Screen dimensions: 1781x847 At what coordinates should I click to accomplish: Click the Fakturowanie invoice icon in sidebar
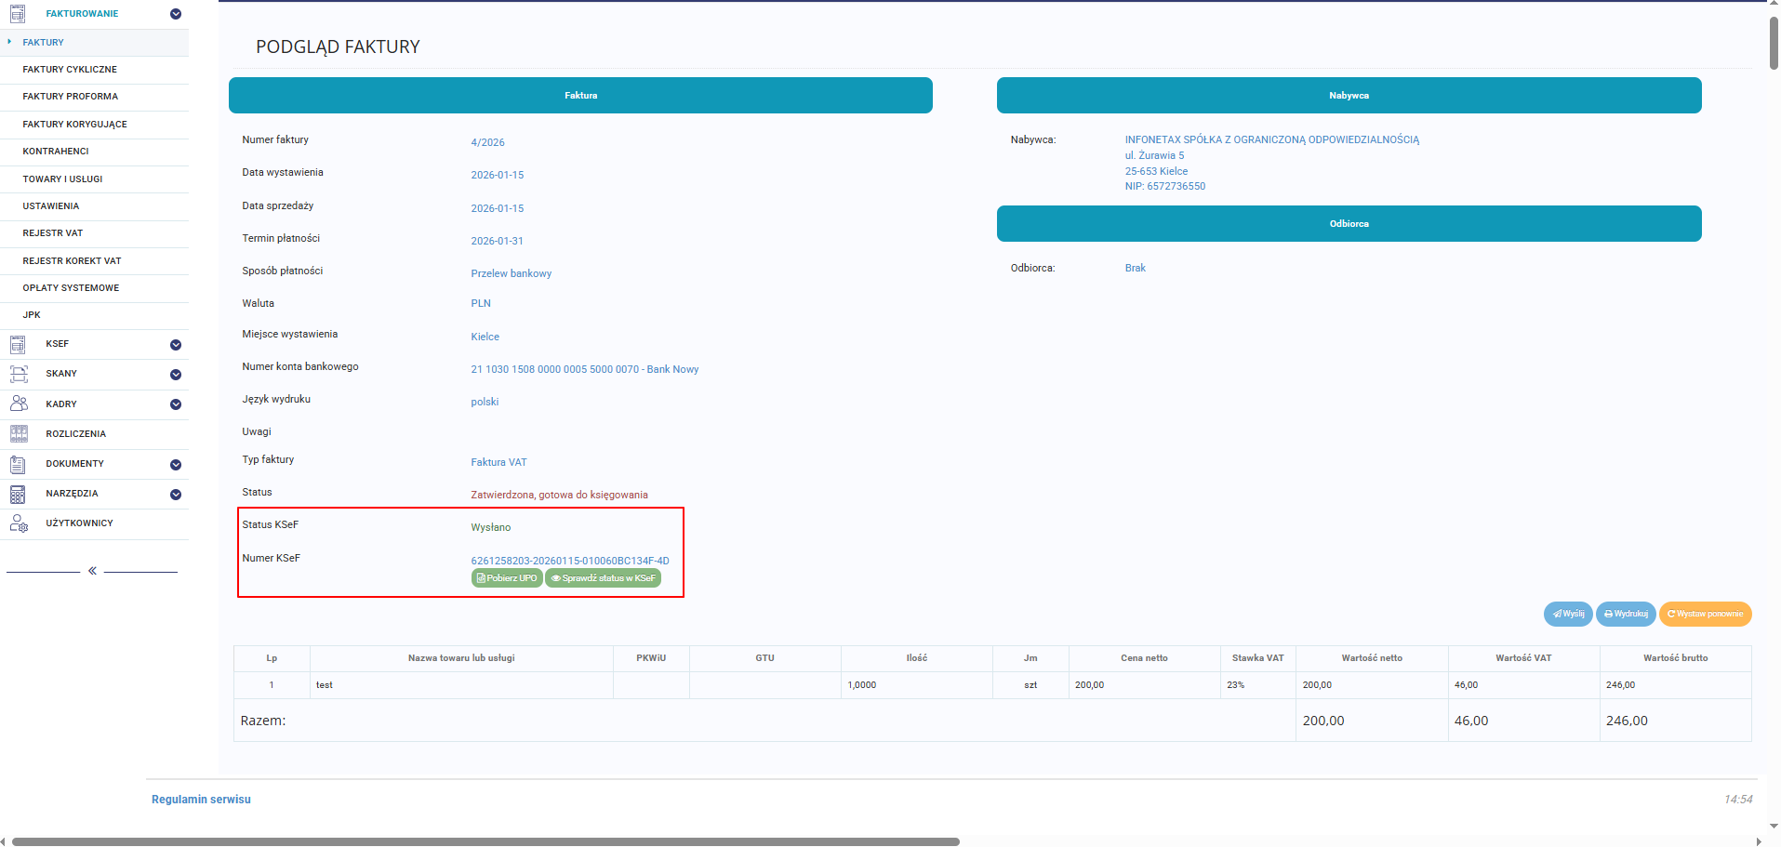[x=18, y=14]
